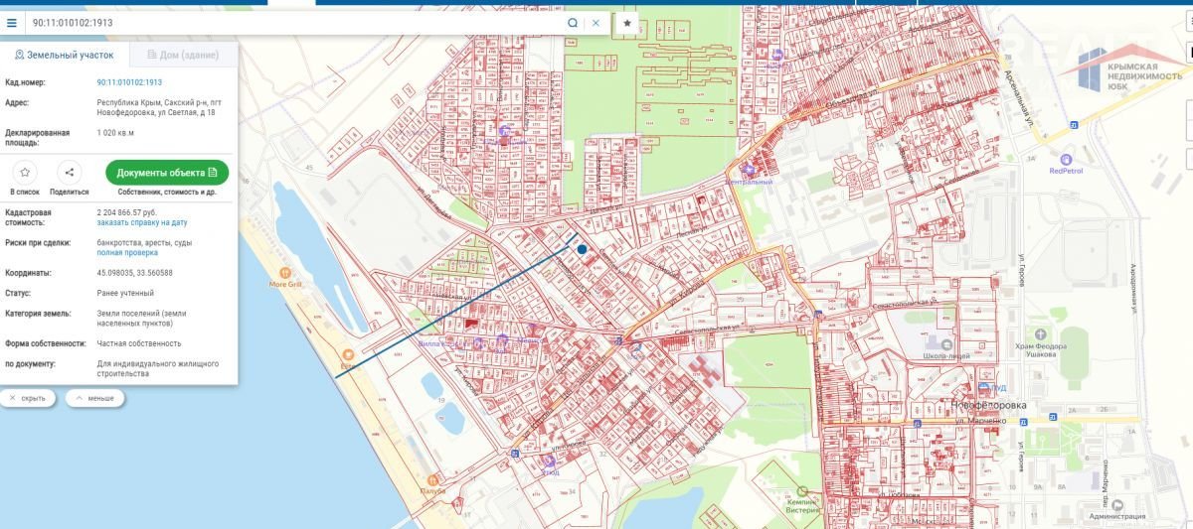Click the заказать справку на дату link
Screen dimensions: 1193x529
click(x=141, y=223)
